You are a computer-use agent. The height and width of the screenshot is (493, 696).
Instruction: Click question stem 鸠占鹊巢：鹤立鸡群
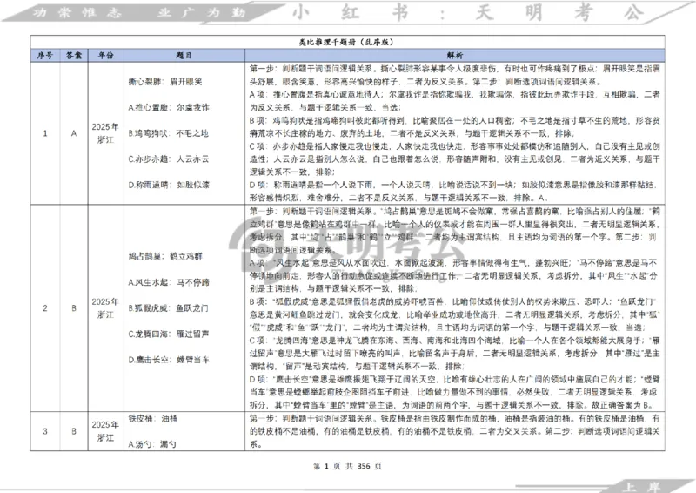pyautogui.click(x=165, y=256)
